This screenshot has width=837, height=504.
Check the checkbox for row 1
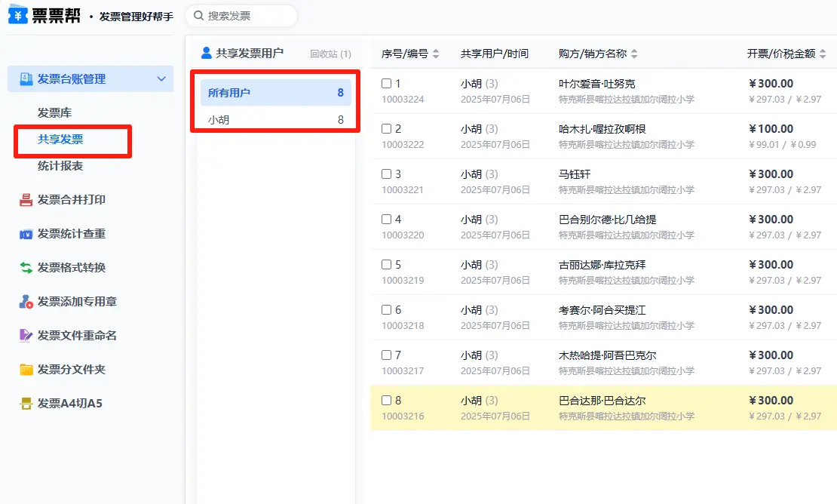pyautogui.click(x=386, y=84)
